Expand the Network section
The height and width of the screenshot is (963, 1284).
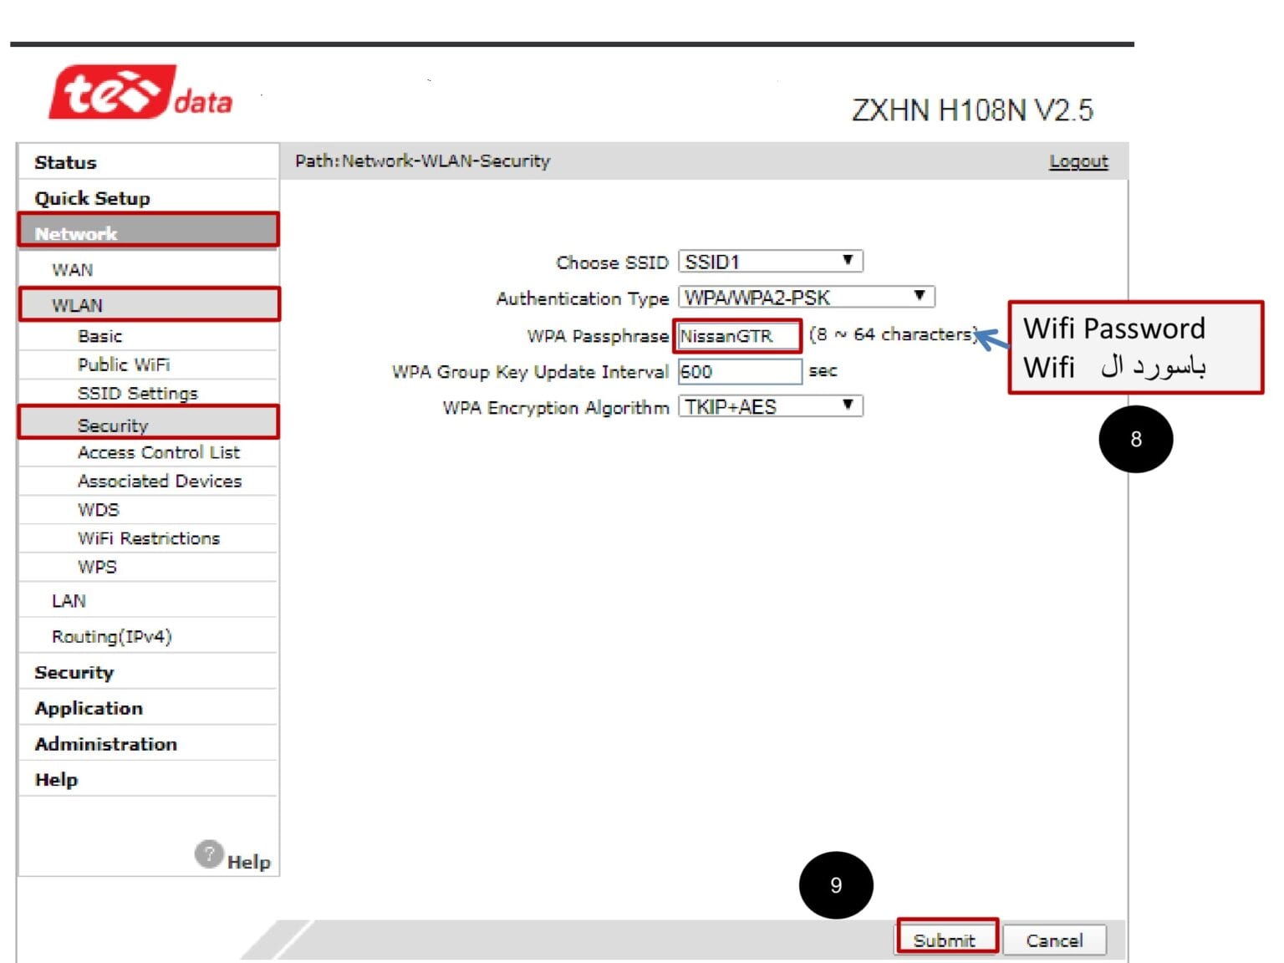click(75, 233)
